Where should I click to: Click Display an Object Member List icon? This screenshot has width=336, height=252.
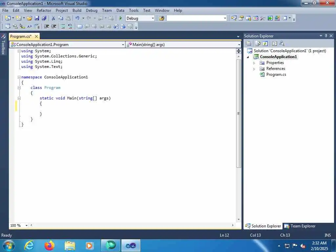tap(8, 26)
